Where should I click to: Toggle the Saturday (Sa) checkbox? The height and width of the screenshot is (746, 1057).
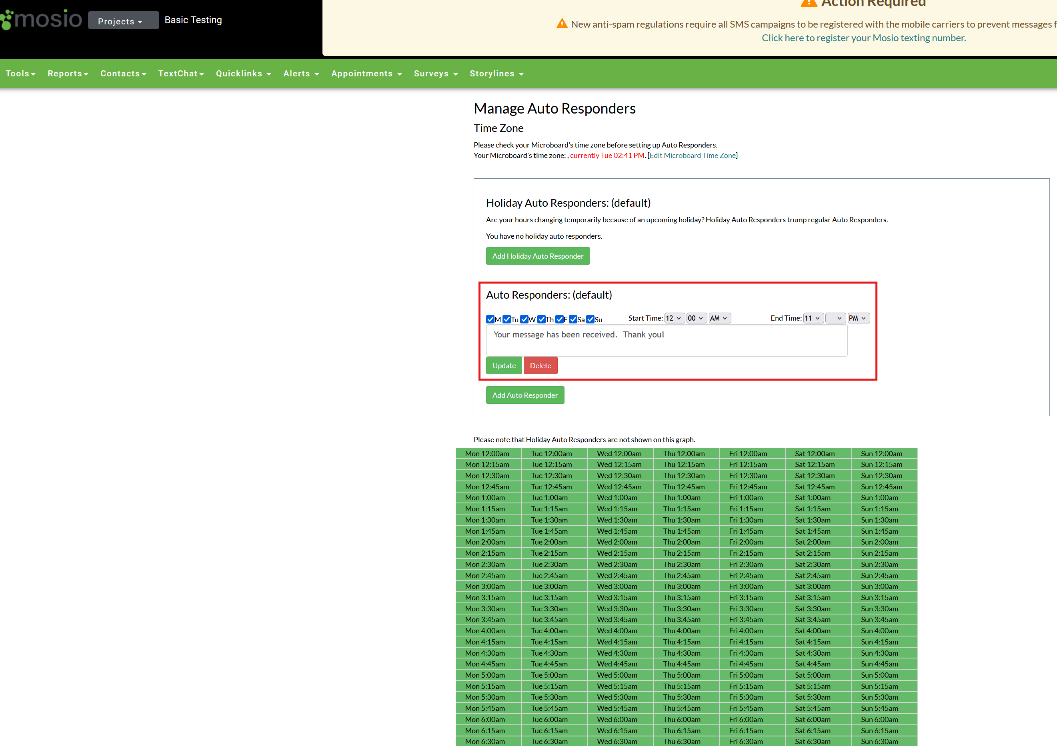pos(573,319)
